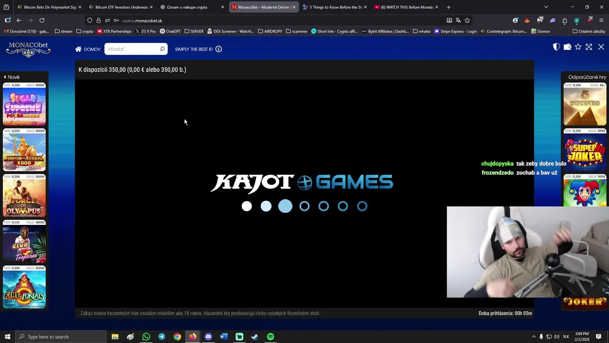Image resolution: width=609 pixels, height=343 pixels.
Task: Toggle fullscreen game mode icon
Action: (x=589, y=47)
